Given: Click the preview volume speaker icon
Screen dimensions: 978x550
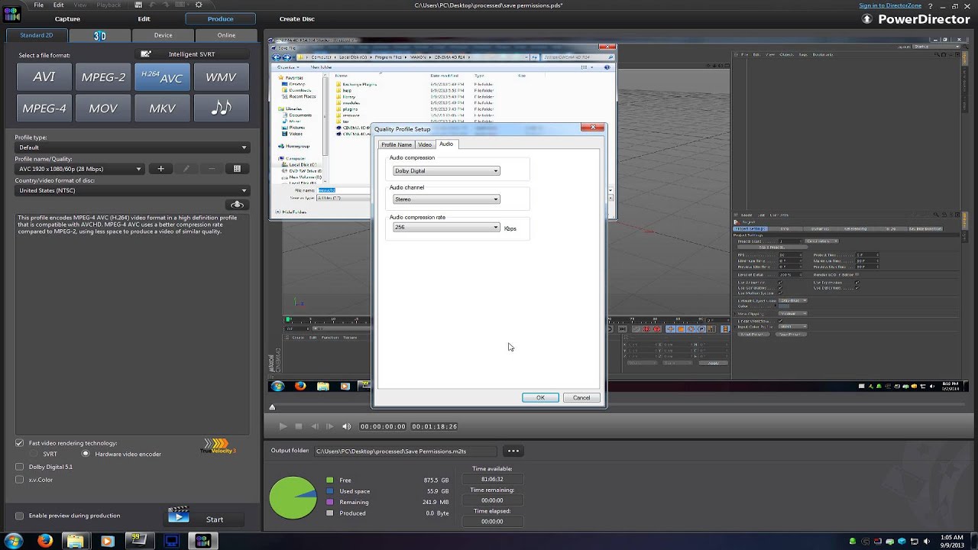Looking at the screenshot, I should point(346,426).
